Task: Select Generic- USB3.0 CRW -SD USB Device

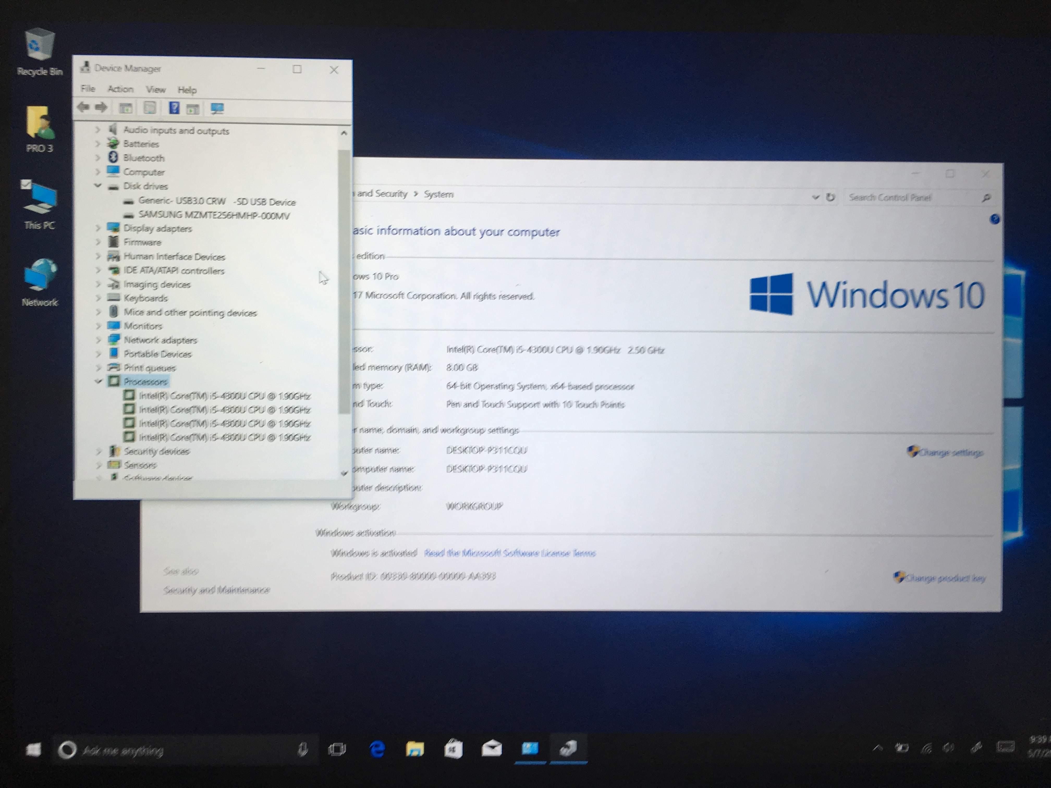Action: pyautogui.click(x=217, y=201)
